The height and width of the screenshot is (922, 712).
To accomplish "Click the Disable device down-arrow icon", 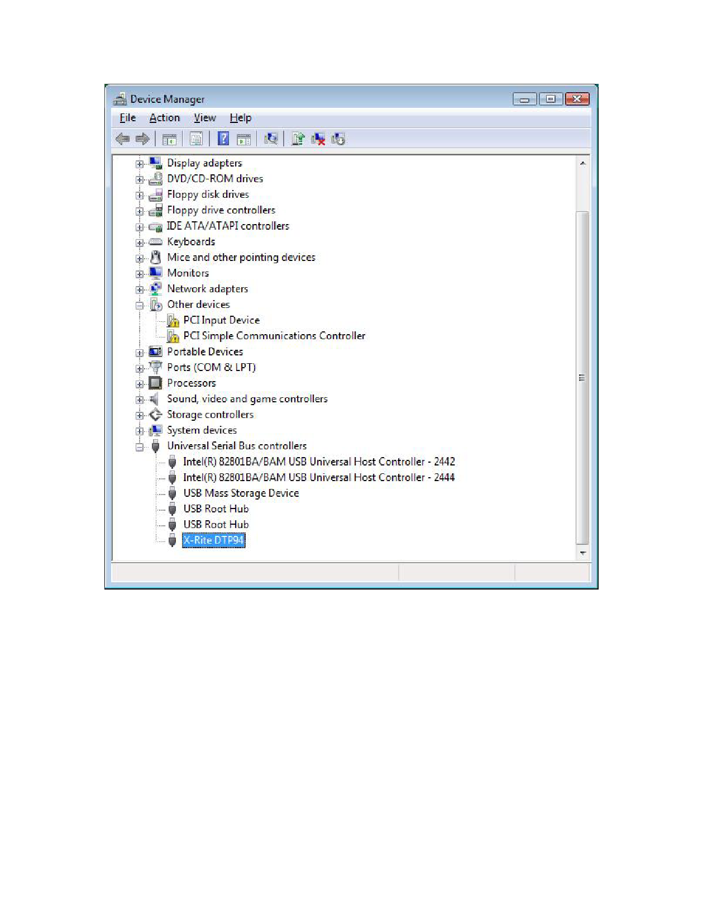I will click(x=338, y=139).
